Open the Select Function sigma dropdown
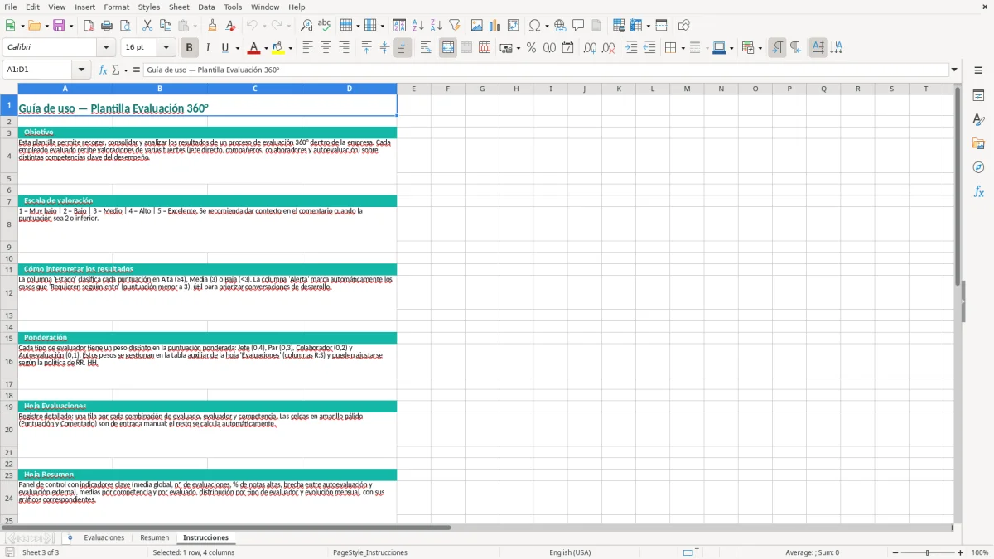Screen dimensions: 994x559 [126, 70]
